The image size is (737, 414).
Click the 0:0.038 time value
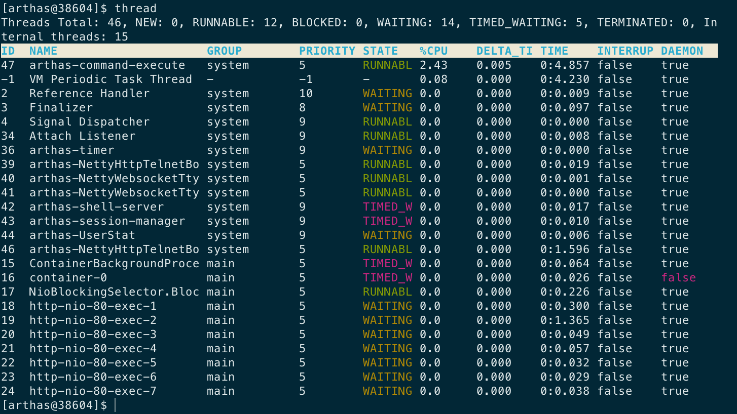point(565,391)
